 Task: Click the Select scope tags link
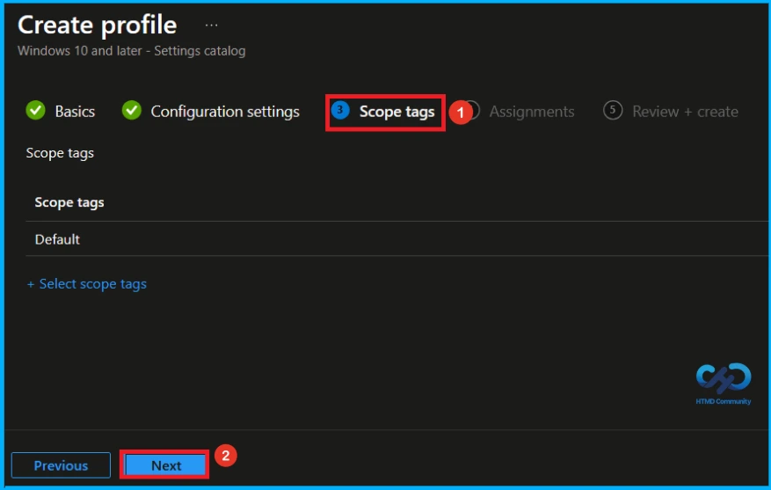(86, 284)
